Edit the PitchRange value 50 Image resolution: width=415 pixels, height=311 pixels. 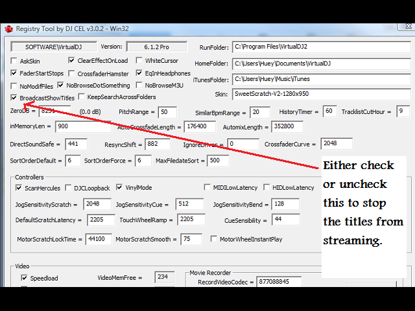pyautogui.click(x=167, y=112)
